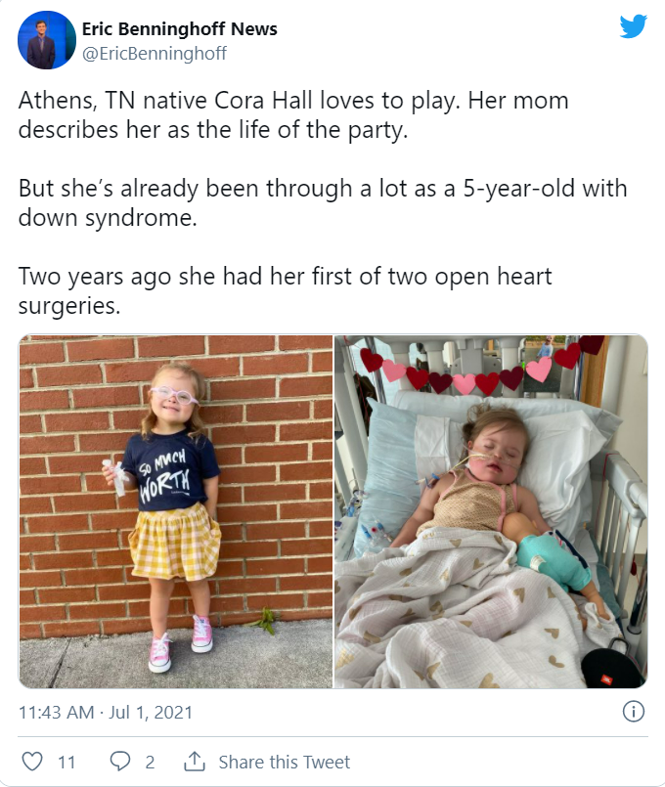Screen dimensions: 665x787
Task: Click the share arrow icon
Action: click(195, 762)
